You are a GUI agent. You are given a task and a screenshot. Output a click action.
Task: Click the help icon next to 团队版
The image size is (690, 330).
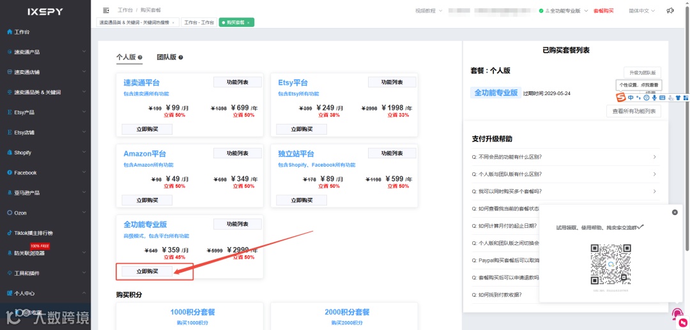point(181,57)
